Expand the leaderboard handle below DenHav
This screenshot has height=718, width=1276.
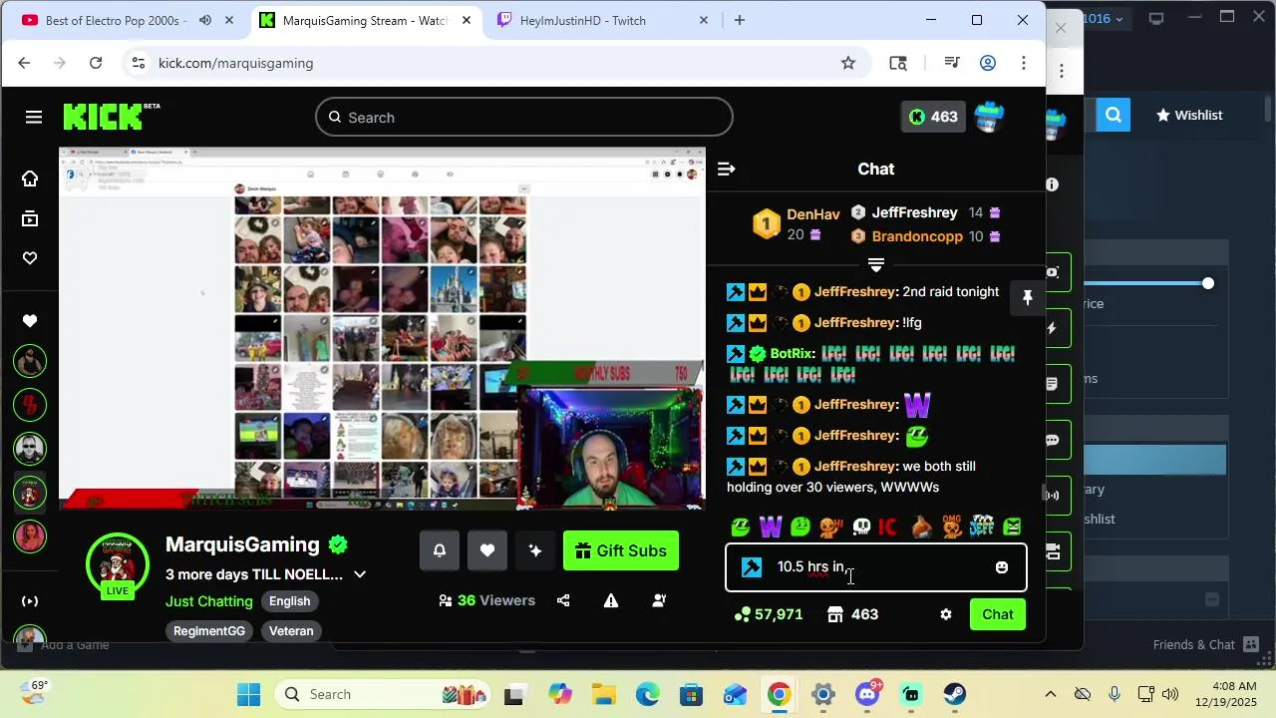[875, 265]
